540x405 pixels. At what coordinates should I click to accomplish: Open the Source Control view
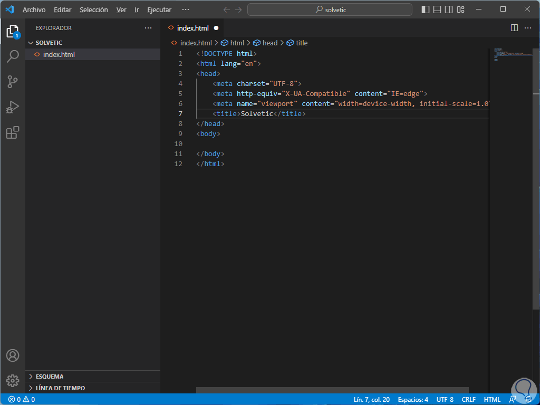click(13, 82)
